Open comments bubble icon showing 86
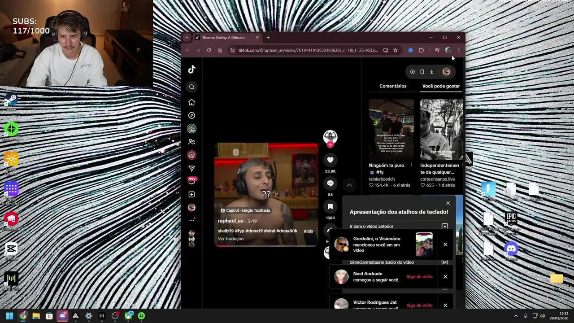 click(330, 183)
